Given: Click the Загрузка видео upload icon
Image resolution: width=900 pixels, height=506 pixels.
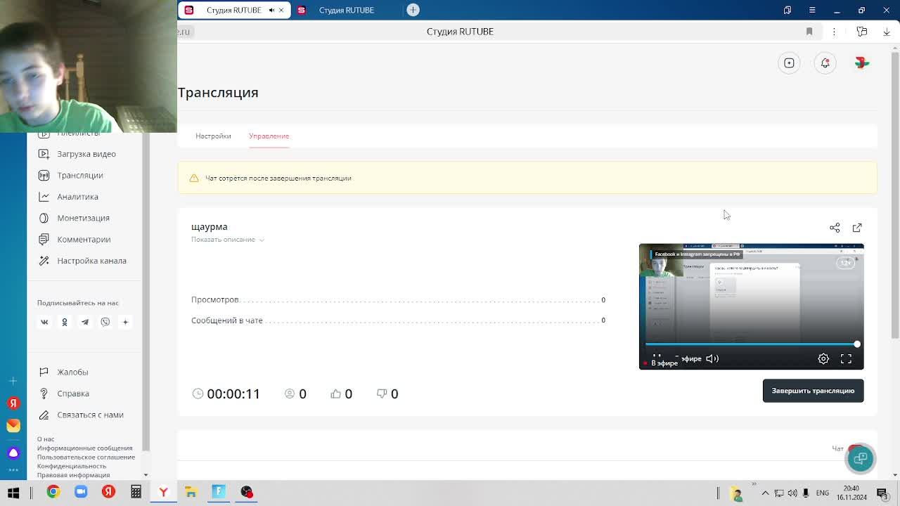Looking at the screenshot, I should [44, 154].
